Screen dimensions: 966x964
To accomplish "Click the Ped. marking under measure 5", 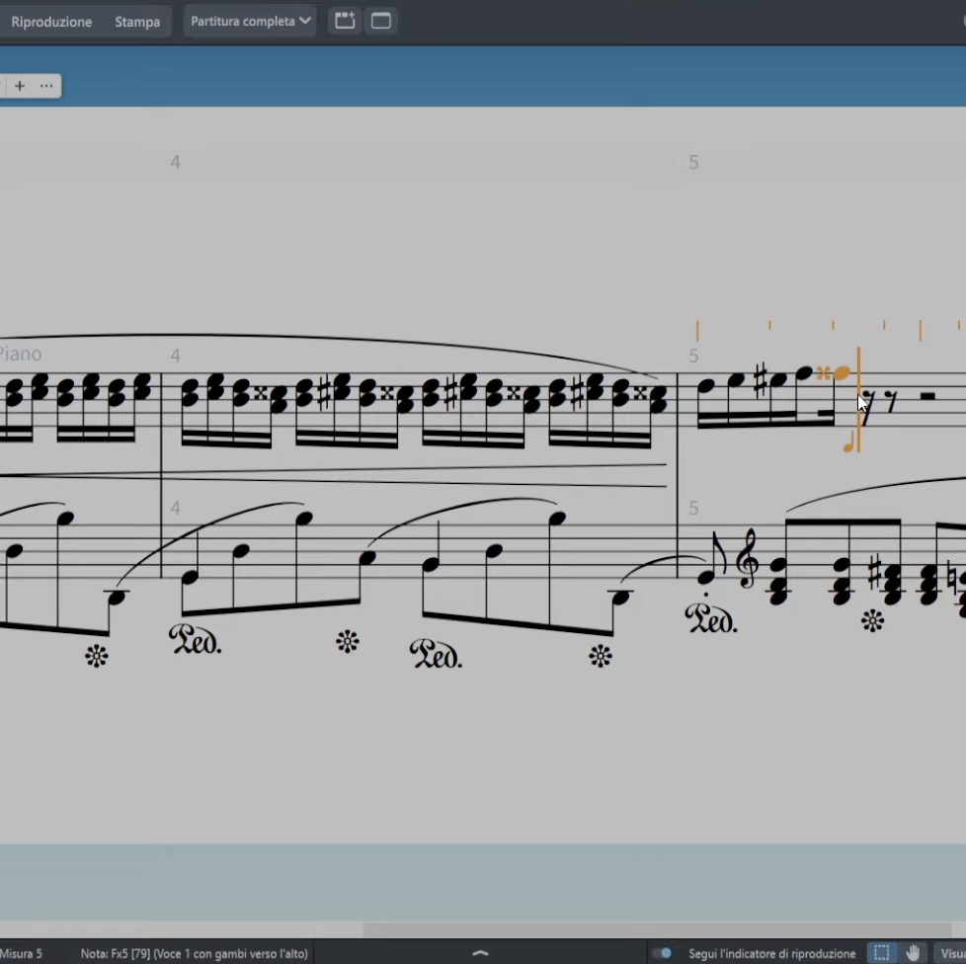I will click(x=711, y=619).
